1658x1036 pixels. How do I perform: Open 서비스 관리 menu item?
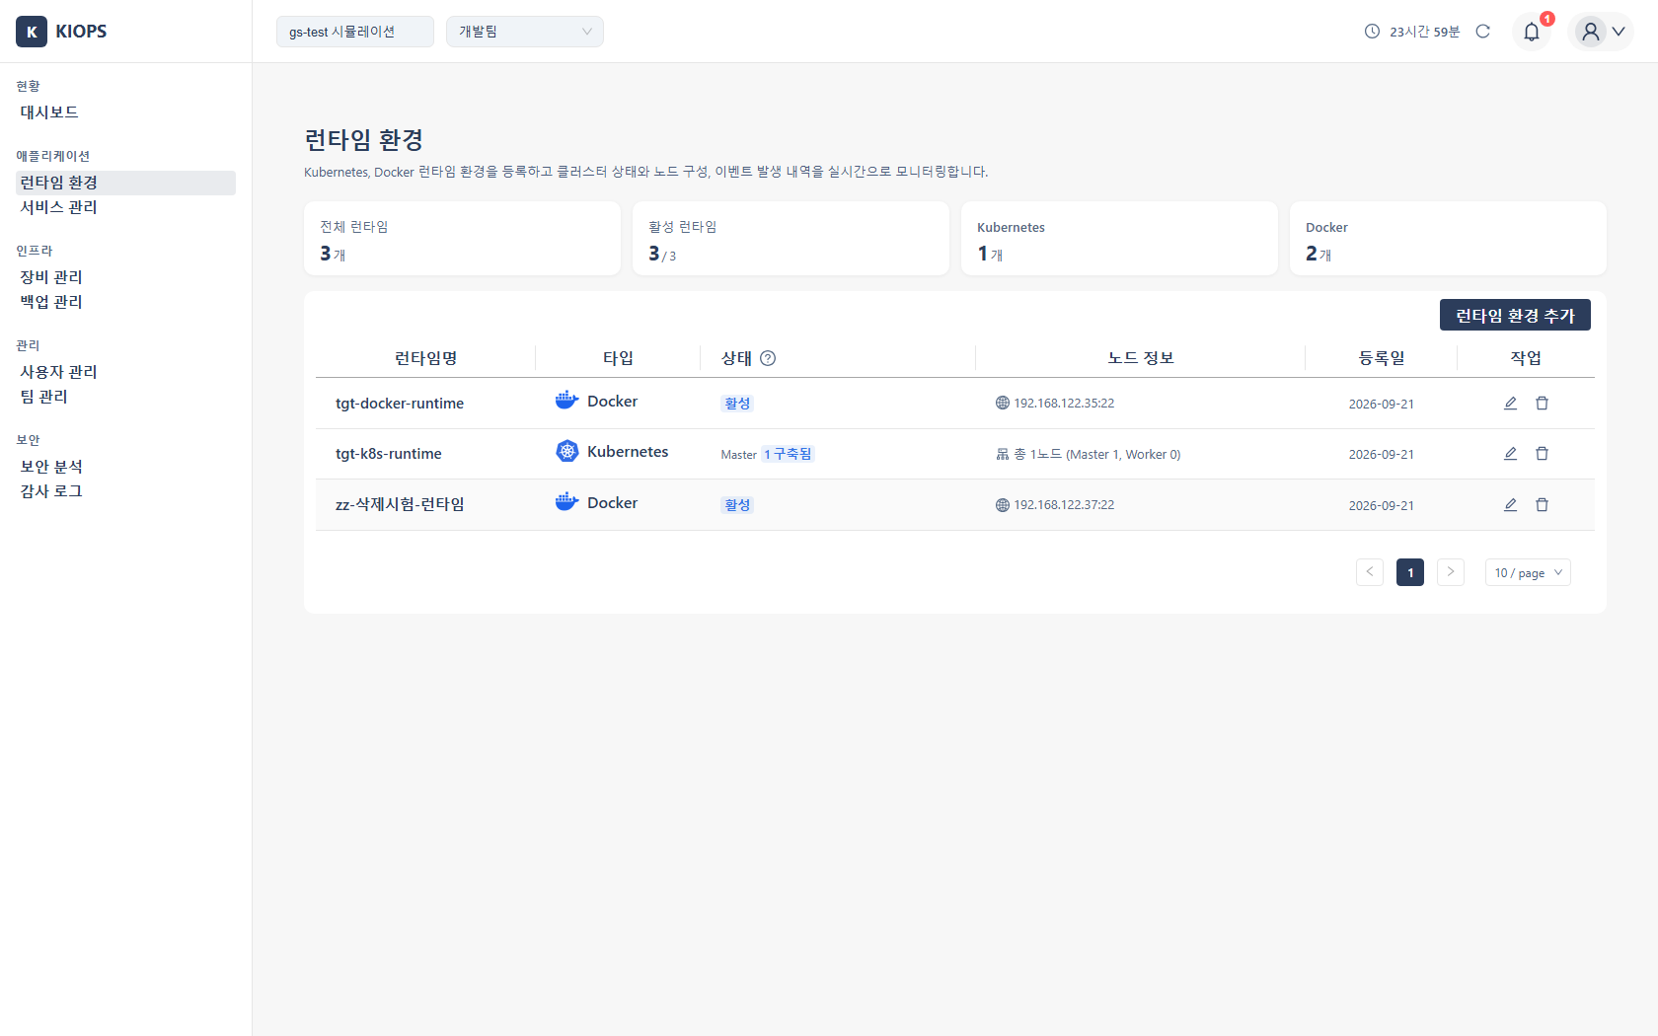click(x=125, y=207)
